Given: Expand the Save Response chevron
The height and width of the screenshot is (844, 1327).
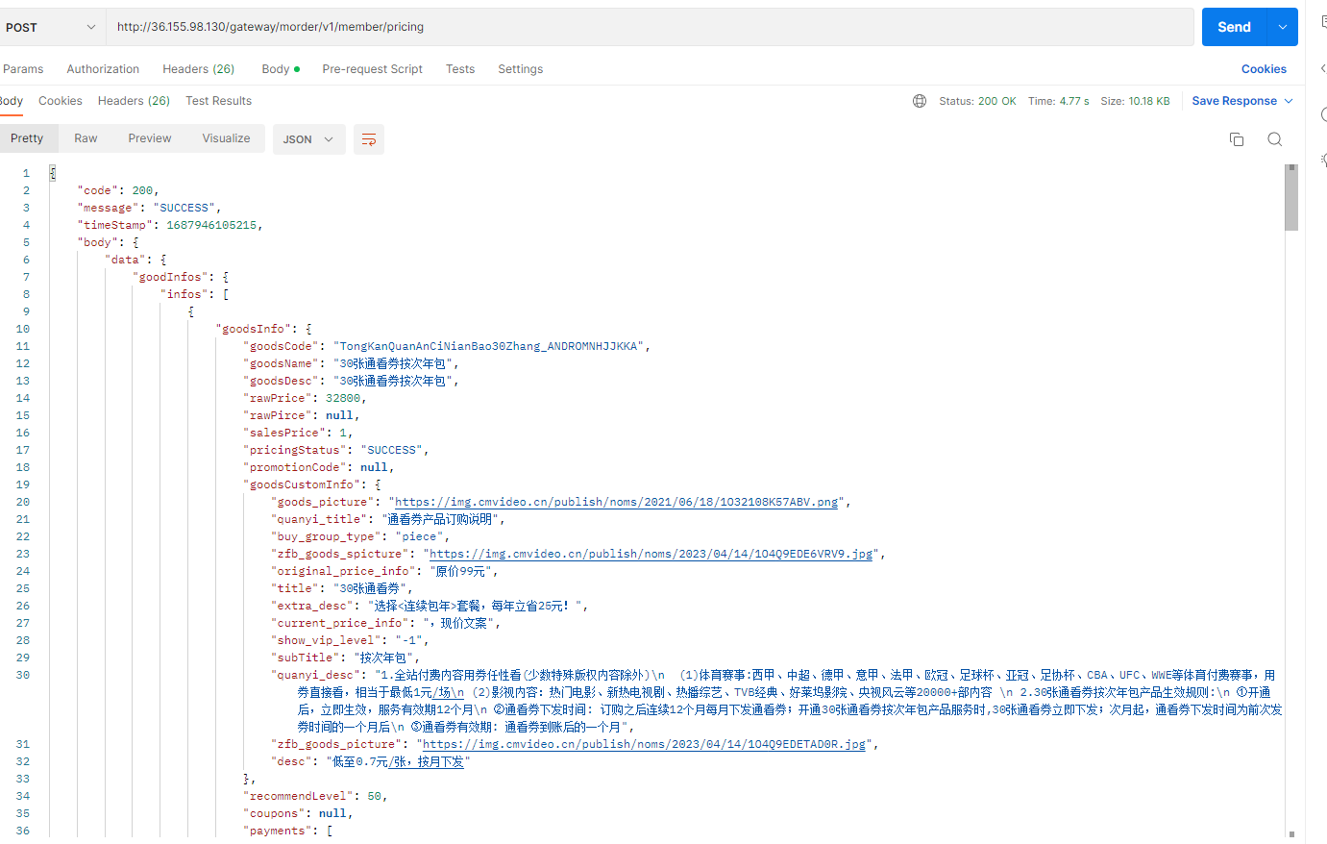Looking at the screenshot, I should [x=1289, y=101].
